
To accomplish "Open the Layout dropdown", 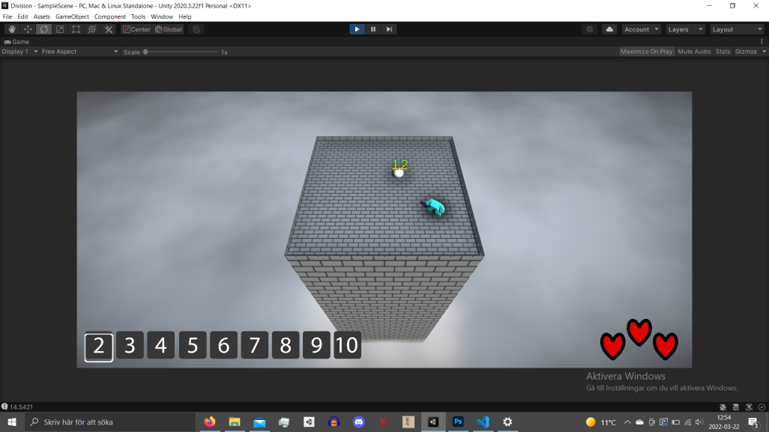I will pos(737,29).
